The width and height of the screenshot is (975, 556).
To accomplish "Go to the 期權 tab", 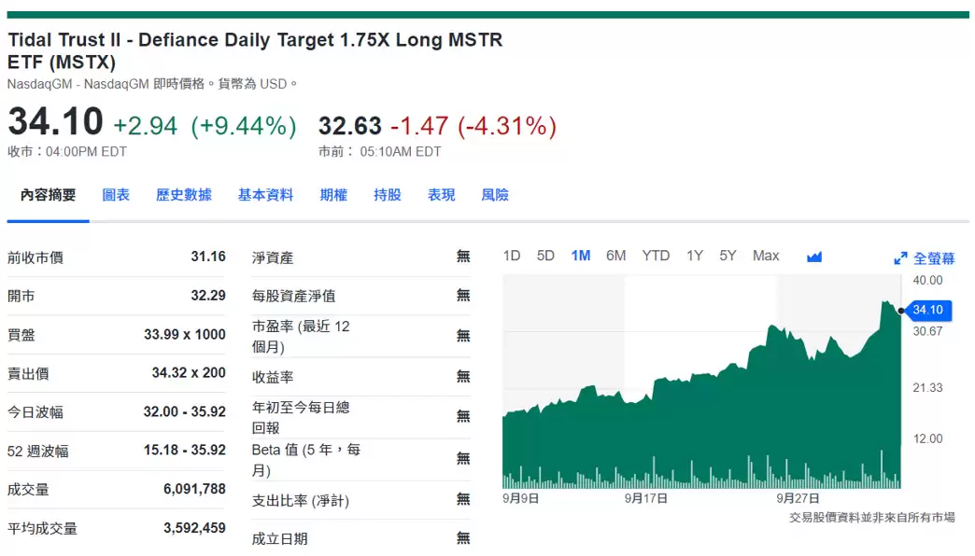I will click(333, 195).
